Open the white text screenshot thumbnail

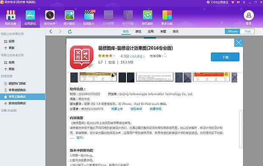155,77
